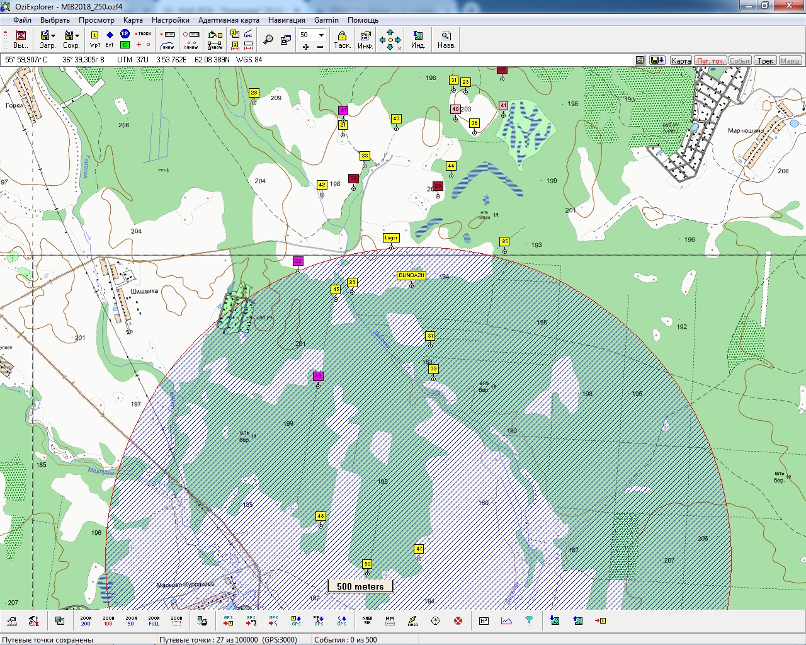Viewport: 806px width, 645px height.
Task: Click the print map icon
Action: [203, 621]
